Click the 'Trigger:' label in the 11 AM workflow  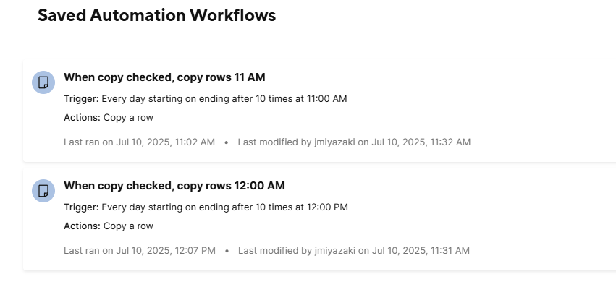point(81,99)
